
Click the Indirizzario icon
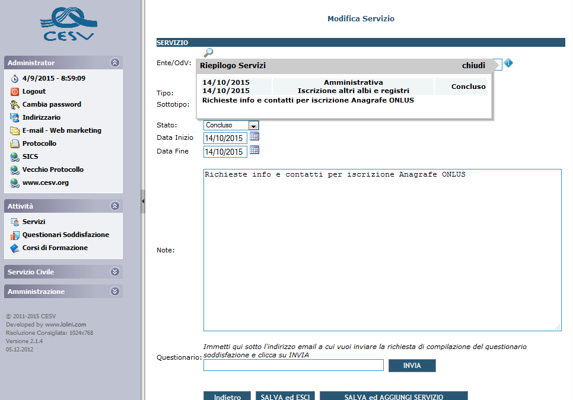[15, 117]
